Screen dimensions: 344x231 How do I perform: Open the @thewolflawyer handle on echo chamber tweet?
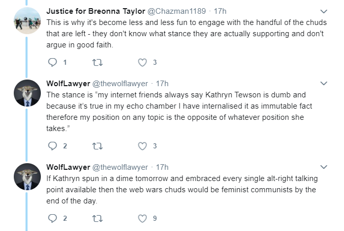click(x=120, y=84)
